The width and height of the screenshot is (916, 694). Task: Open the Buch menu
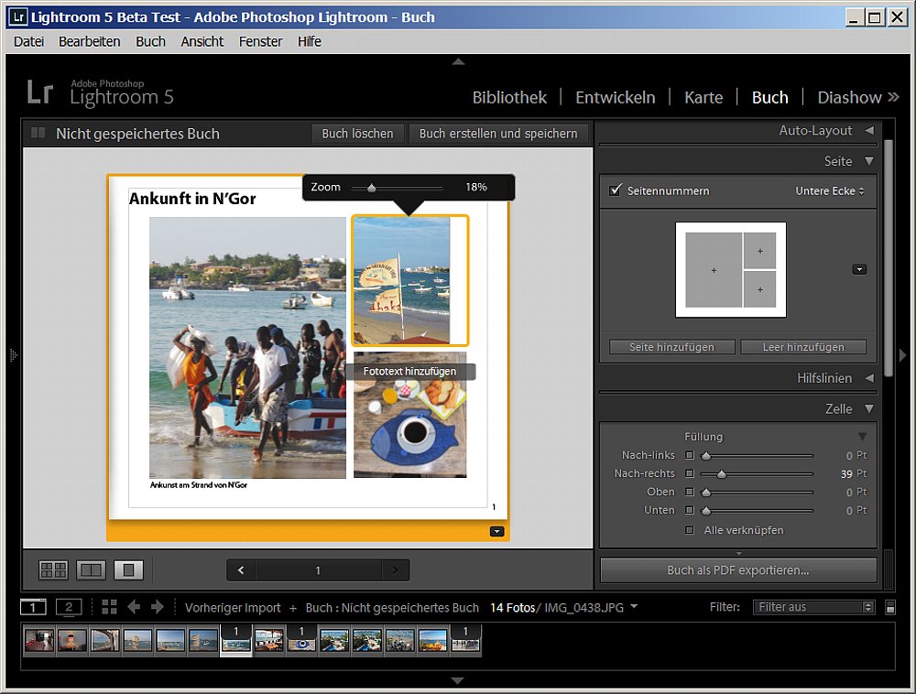tap(151, 41)
